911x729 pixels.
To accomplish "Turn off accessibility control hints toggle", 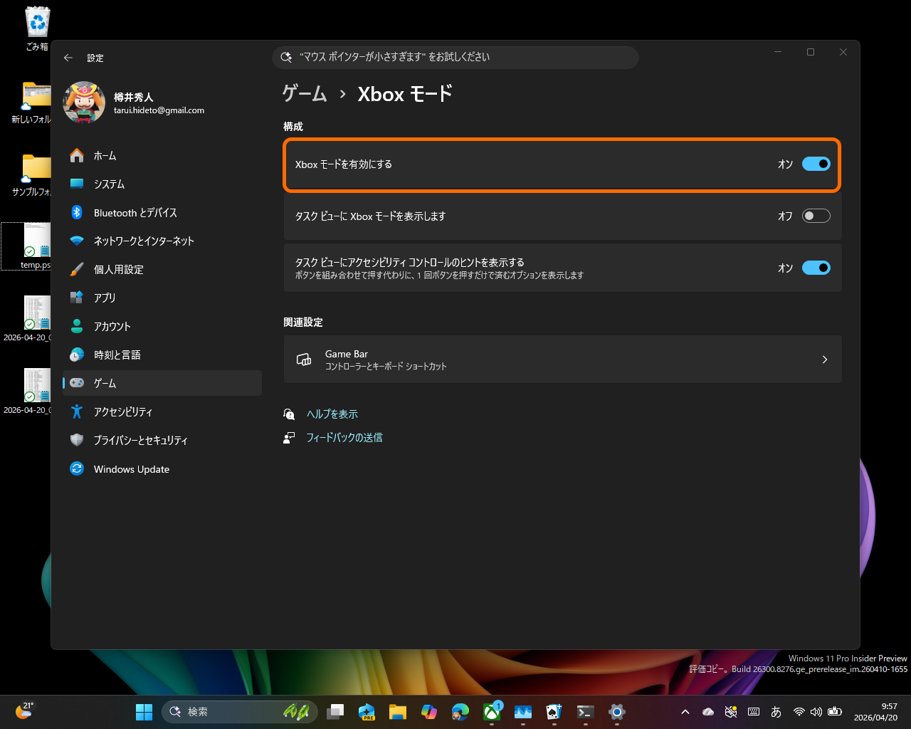I will coord(816,268).
